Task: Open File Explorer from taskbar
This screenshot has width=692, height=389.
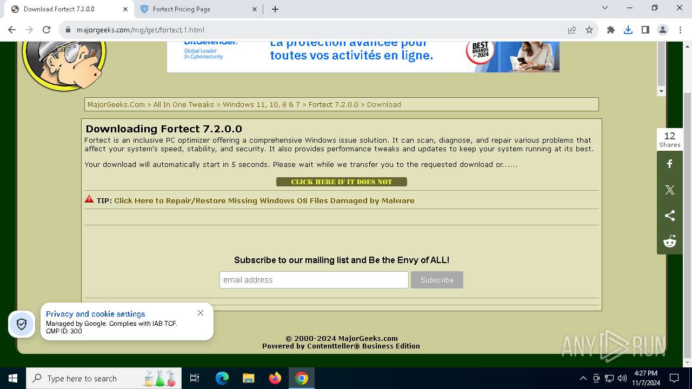Action: tap(249, 378)
